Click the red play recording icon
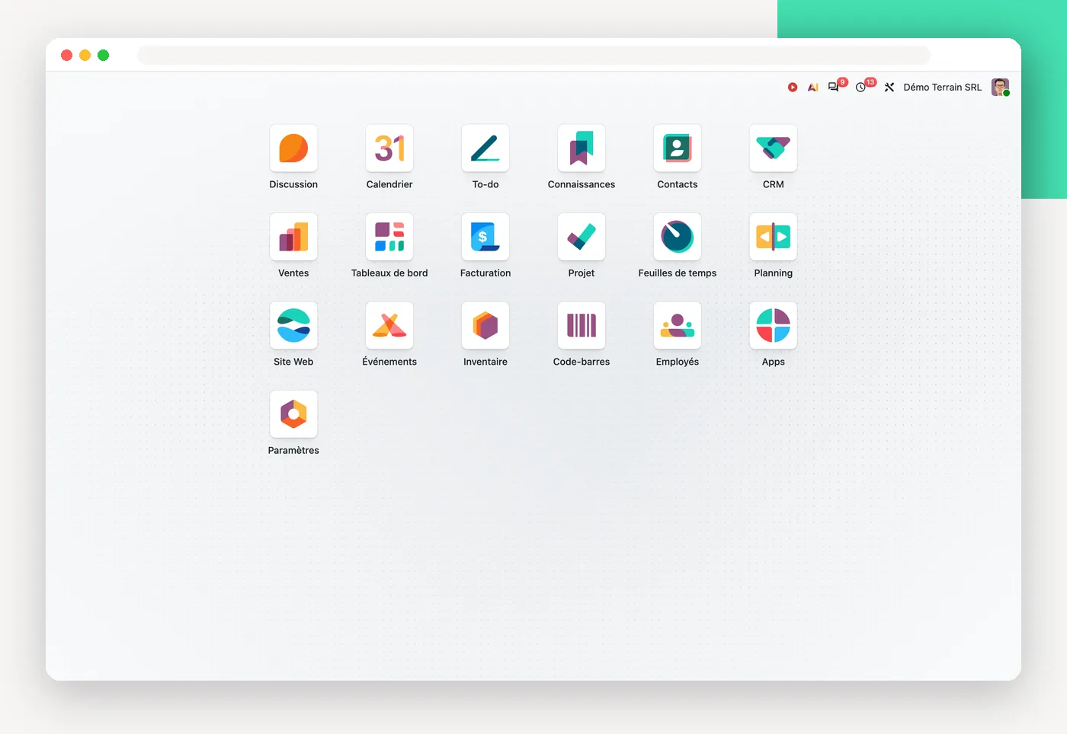The height and width of the screenshot is (734, 1067). [793, 88]
